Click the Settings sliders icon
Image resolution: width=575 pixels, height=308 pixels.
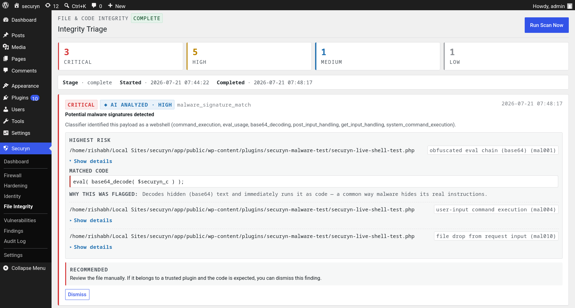(x=6, y=133)
